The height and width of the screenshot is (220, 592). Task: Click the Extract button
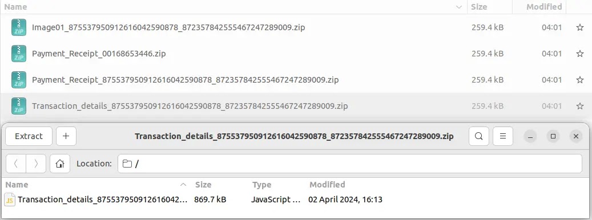coord(29,136)
